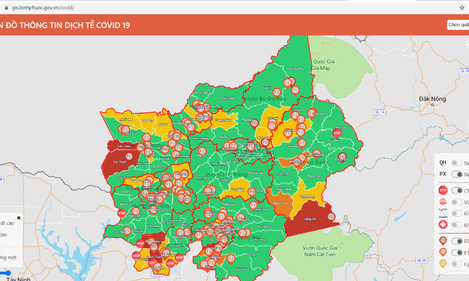Click the F0 marker in Đăng Hà
The image size is (469, 281).
pos(331,217)
